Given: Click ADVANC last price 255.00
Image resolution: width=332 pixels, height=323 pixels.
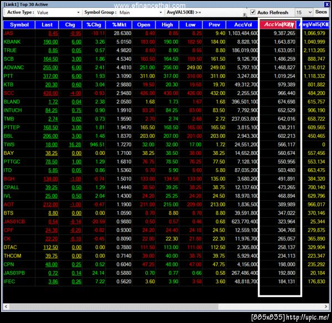Looking at the screenshot, I should pyautogui.click(x=50, y=67).
